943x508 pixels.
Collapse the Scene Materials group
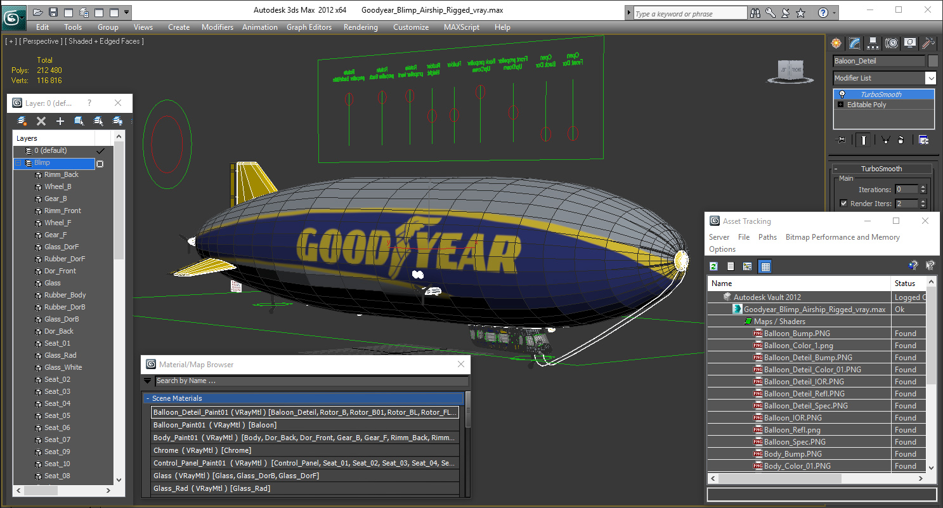coord(148,398)
